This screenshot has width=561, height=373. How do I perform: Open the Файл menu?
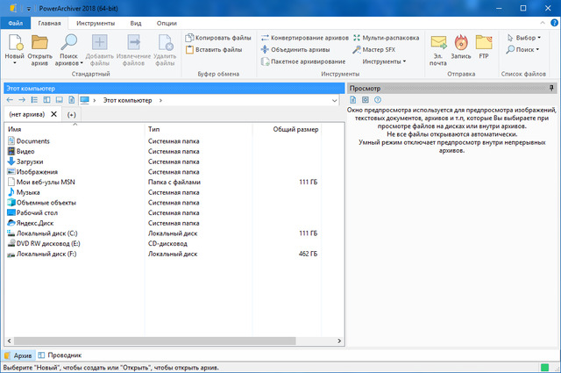[16, 22]
